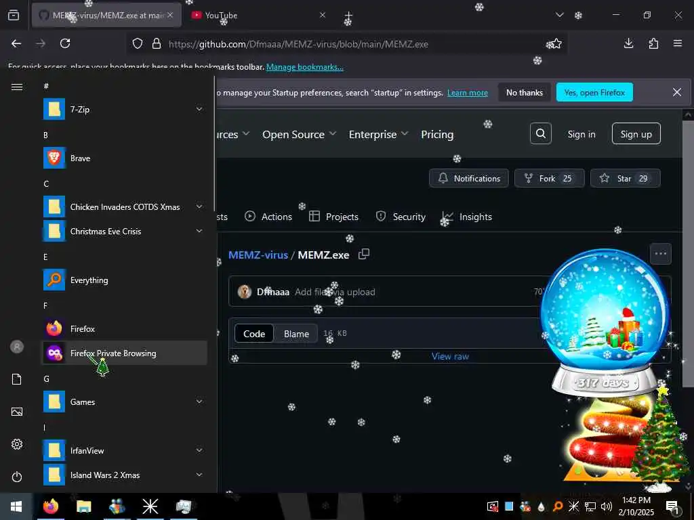Fork the repository
Image resolution: width=694 pixels, height=520 pixels.
[549, 178]
